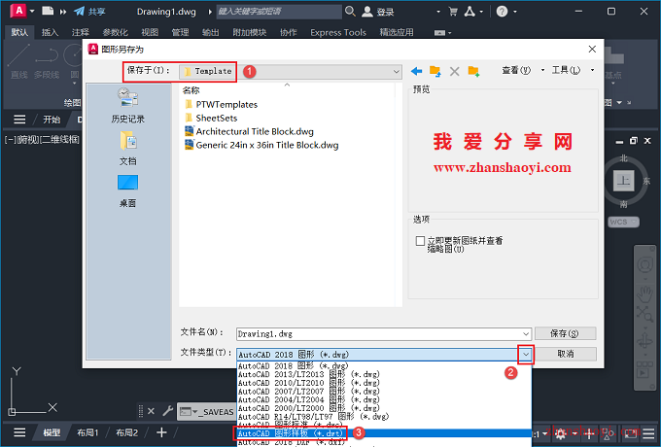Click the create new folder icon
Screen dimensions: 661x447
coord(473,71)
